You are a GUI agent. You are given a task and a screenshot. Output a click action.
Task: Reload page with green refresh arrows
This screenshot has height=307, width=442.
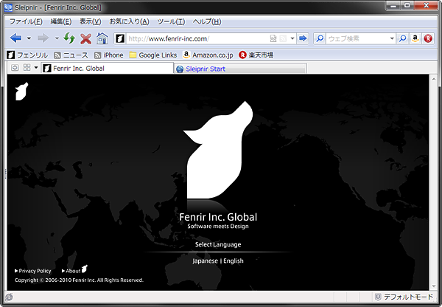pos(69,38)
